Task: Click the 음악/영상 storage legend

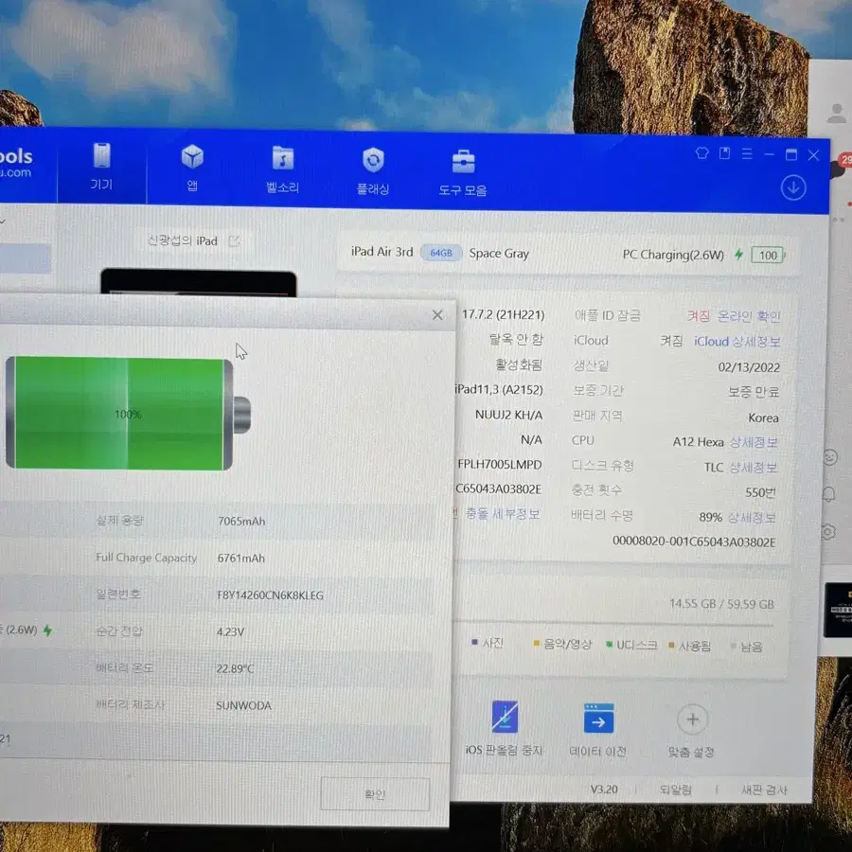Action: pos(562,644)
